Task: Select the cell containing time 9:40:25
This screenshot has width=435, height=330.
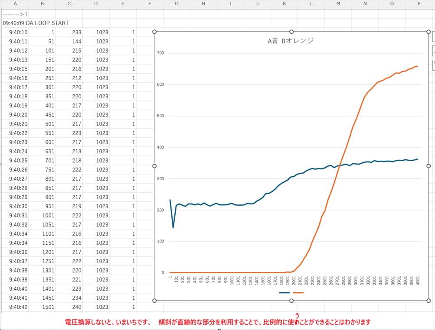Action: click(18, 161)
